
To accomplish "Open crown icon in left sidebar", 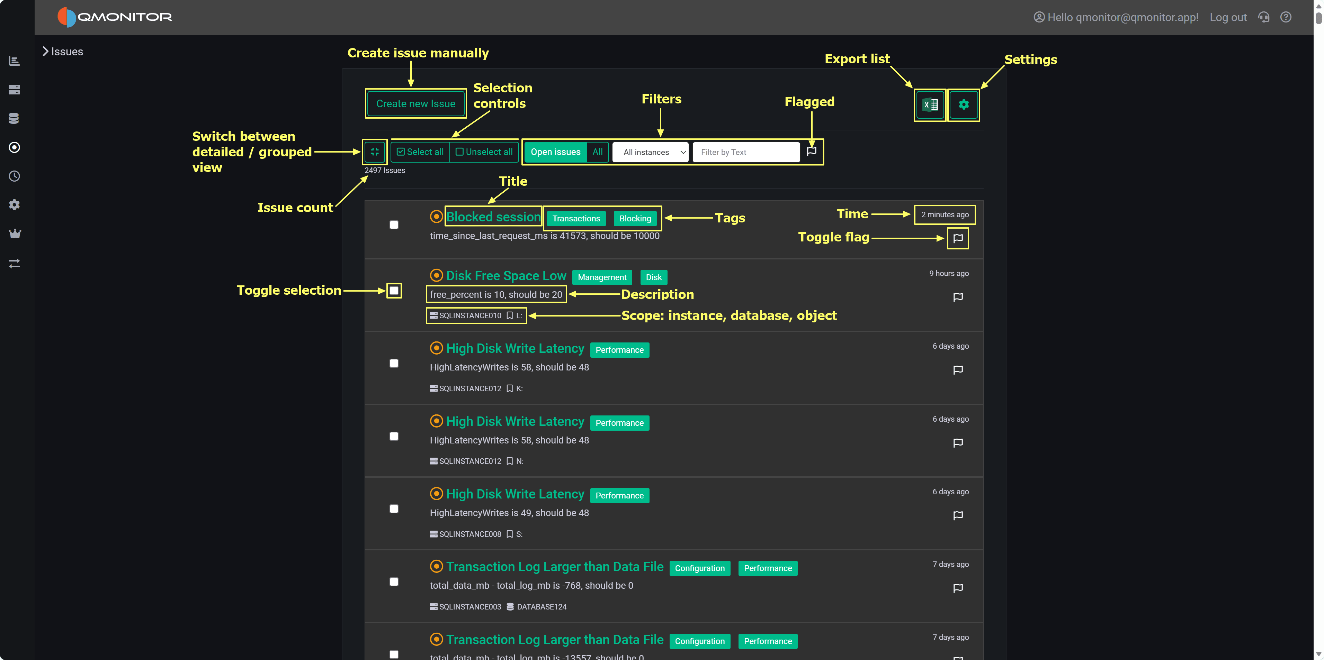I will (15, 234).
